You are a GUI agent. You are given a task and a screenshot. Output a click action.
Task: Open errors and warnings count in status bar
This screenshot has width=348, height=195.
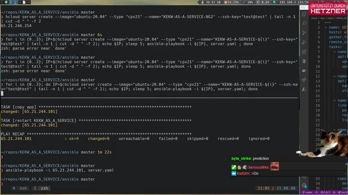point(325,192)
